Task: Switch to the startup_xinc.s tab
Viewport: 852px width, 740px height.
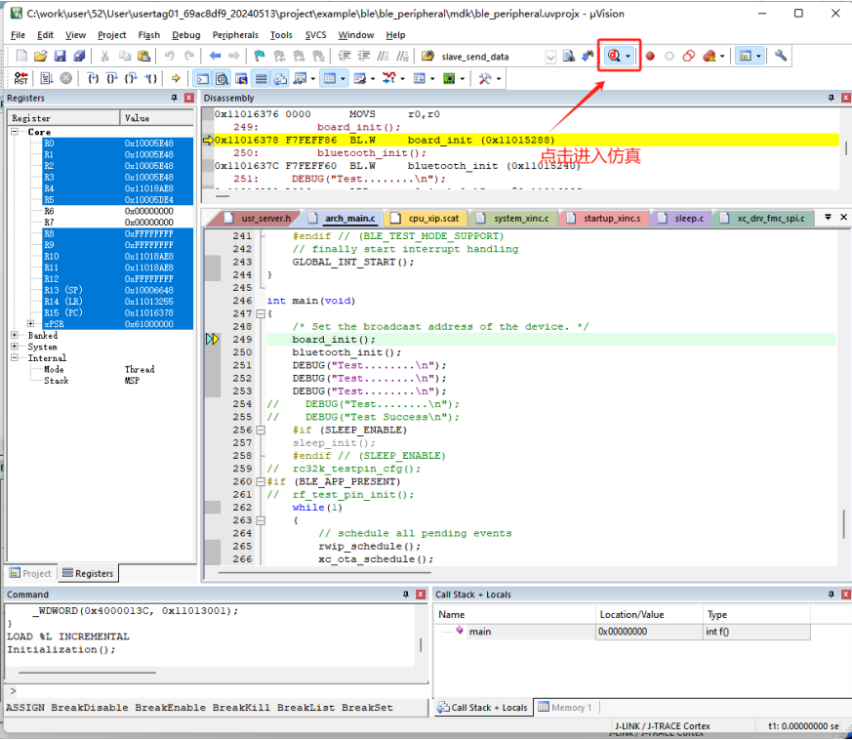Action: [604, 218]
